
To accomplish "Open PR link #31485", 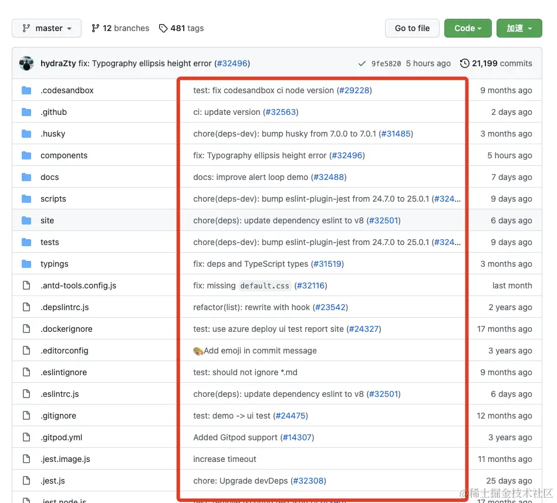I will [x=396, y=134].
